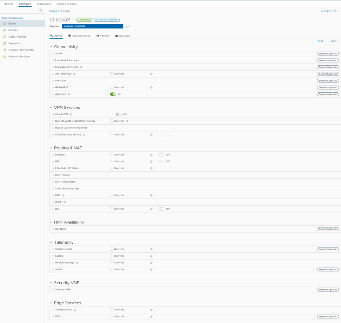The image size is (341, 323).
Task: Expand the VLAN row
Action: 53,54
